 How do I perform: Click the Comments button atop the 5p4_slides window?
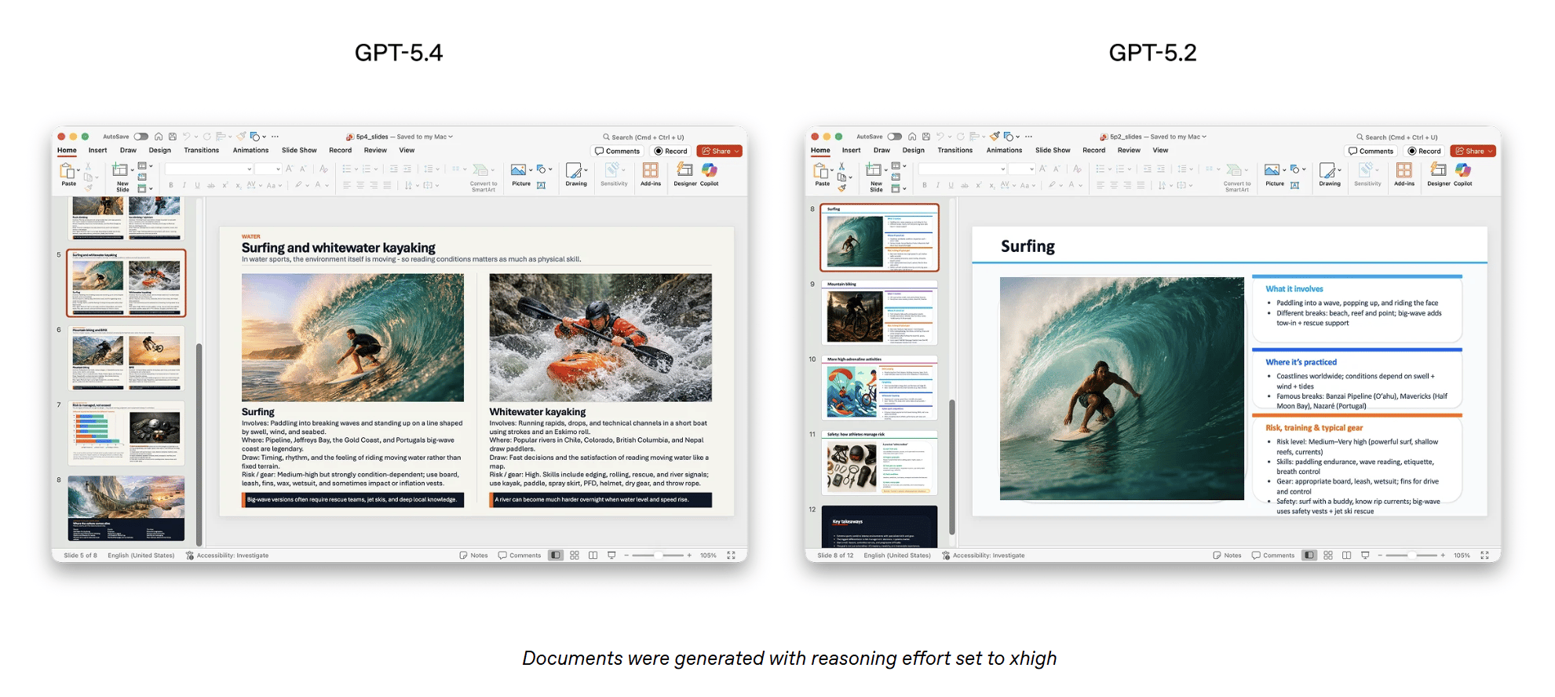(617, 151)
